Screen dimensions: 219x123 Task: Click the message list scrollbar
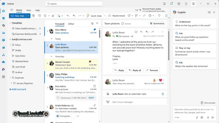[x=99, y=34]
